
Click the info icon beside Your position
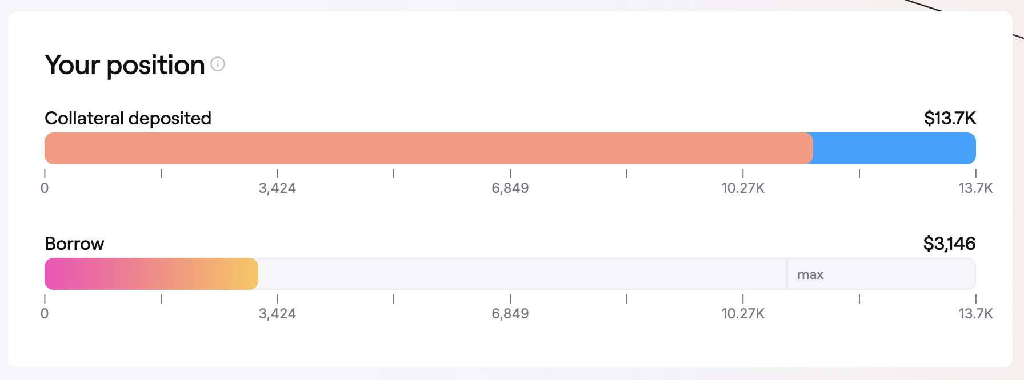point(218,64)
